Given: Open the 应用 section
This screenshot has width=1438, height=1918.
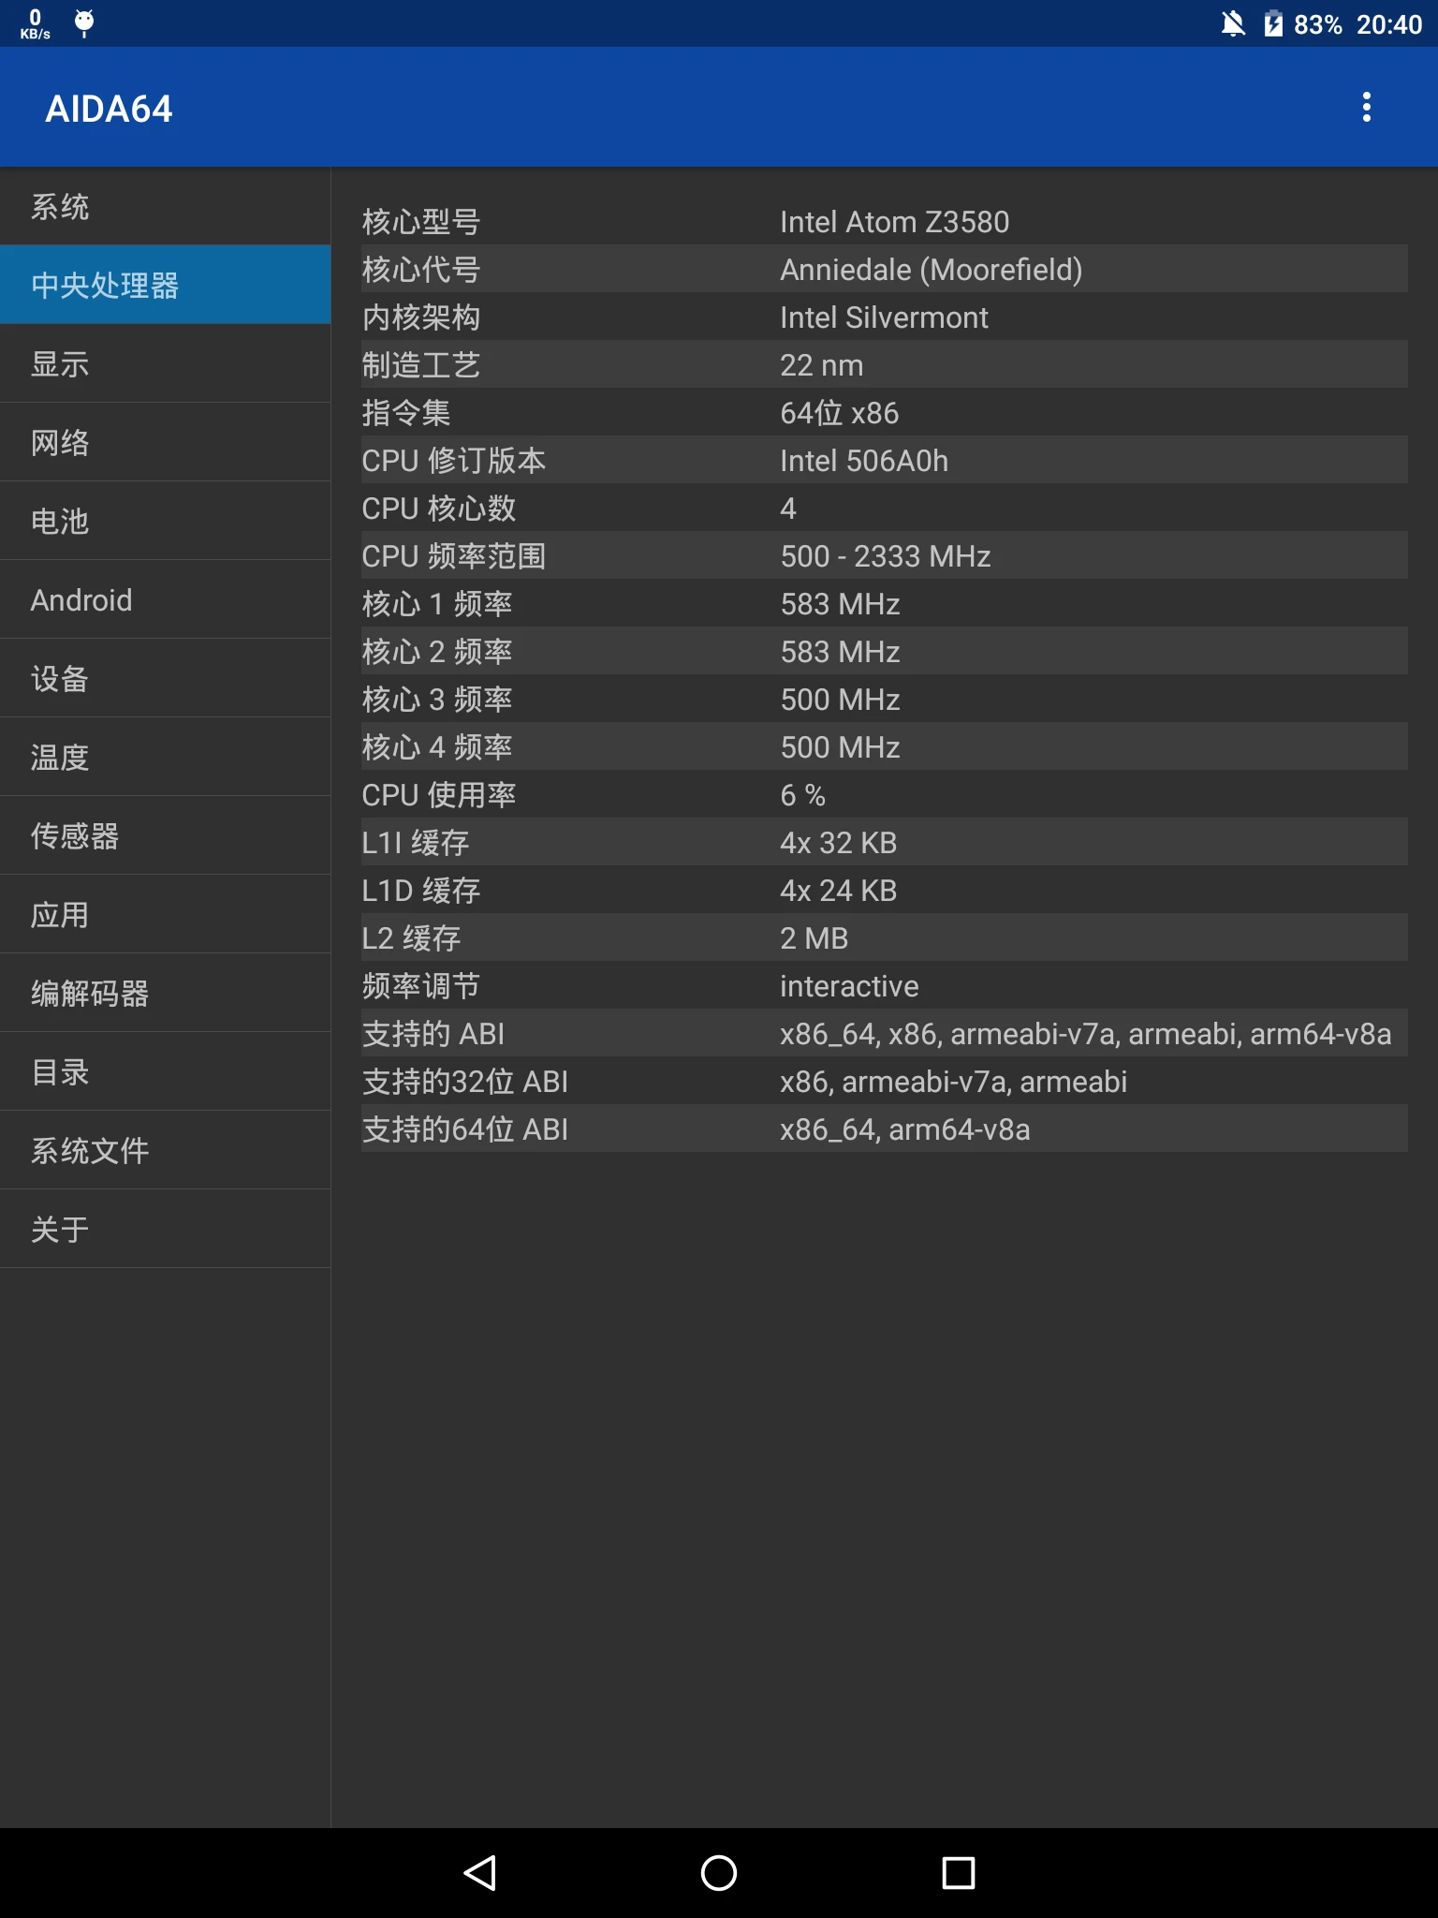Looking at the screenshot, I should tap(165, 914).
